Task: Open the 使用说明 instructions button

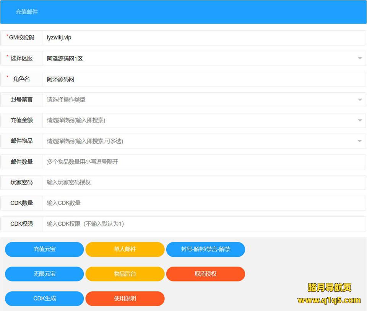Action: tap(125, 298)
